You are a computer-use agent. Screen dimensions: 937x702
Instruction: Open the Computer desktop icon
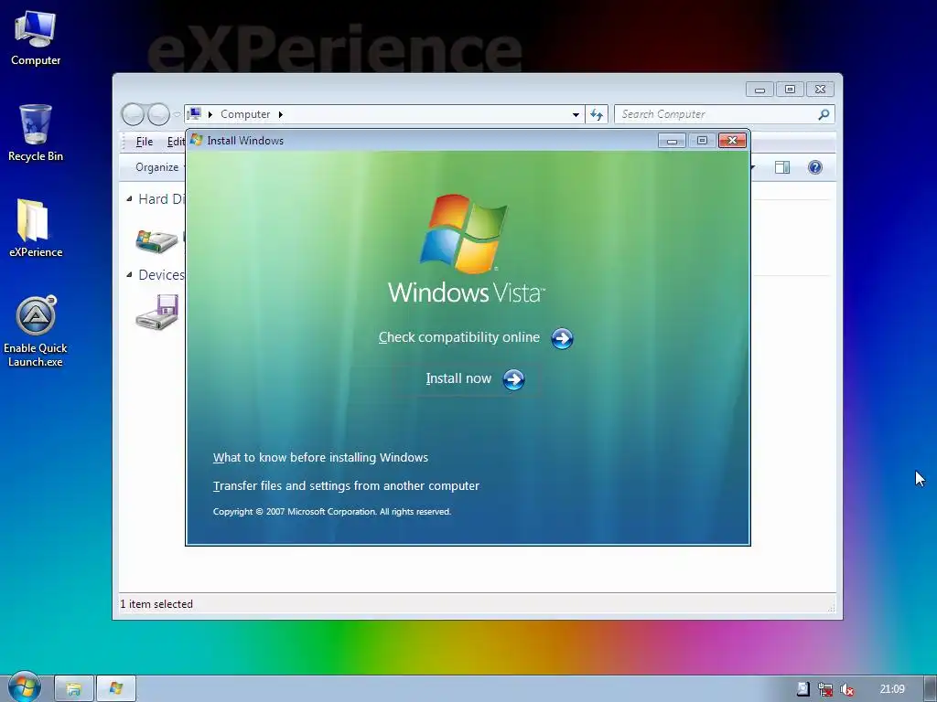click(36, 38)
